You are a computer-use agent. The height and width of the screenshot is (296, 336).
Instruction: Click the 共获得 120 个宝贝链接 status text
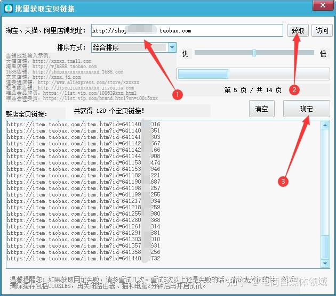[x=109, y=111]
